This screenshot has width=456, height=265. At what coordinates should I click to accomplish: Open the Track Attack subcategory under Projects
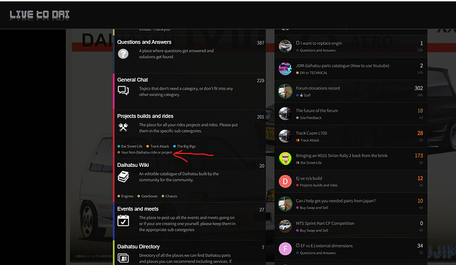157,146
